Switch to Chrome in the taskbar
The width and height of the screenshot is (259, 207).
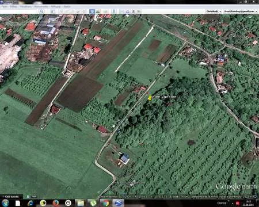105,203
